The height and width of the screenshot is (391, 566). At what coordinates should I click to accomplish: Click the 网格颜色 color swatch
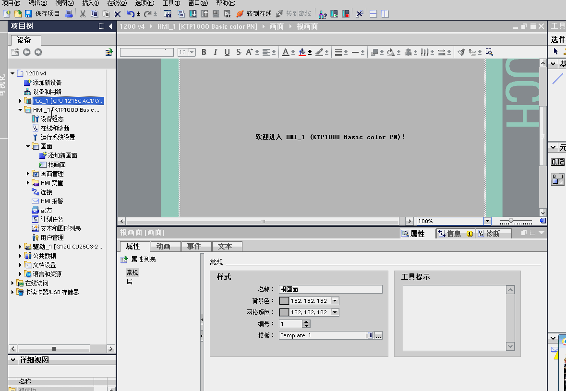(284, 312)
